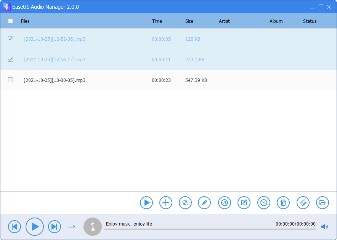Open the edit info icon with notepad

pyautogui.click(x=244, y=203)
